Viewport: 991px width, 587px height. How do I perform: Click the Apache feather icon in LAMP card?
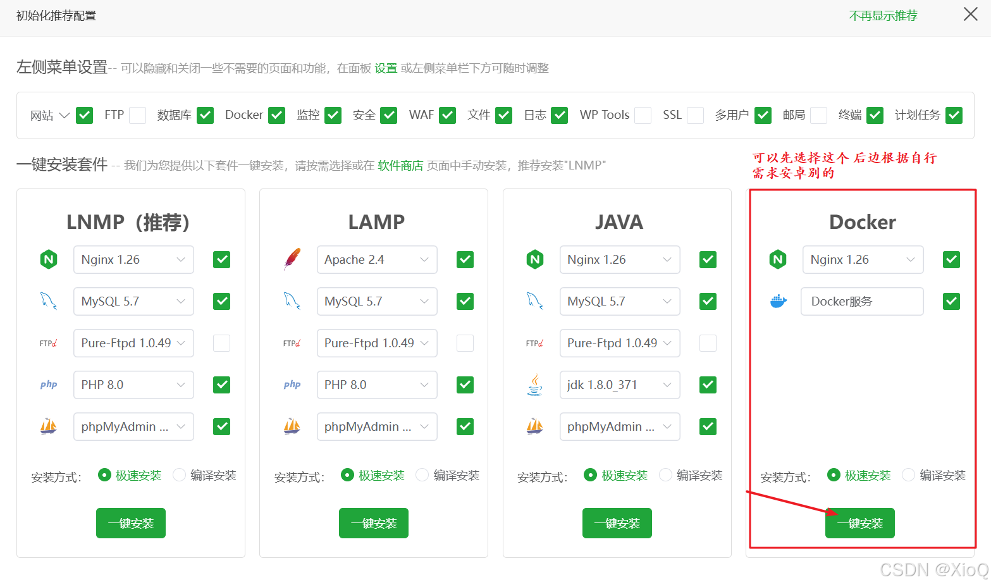(292, 259)
